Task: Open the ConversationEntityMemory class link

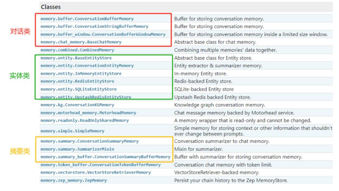Action: (87, 66)
